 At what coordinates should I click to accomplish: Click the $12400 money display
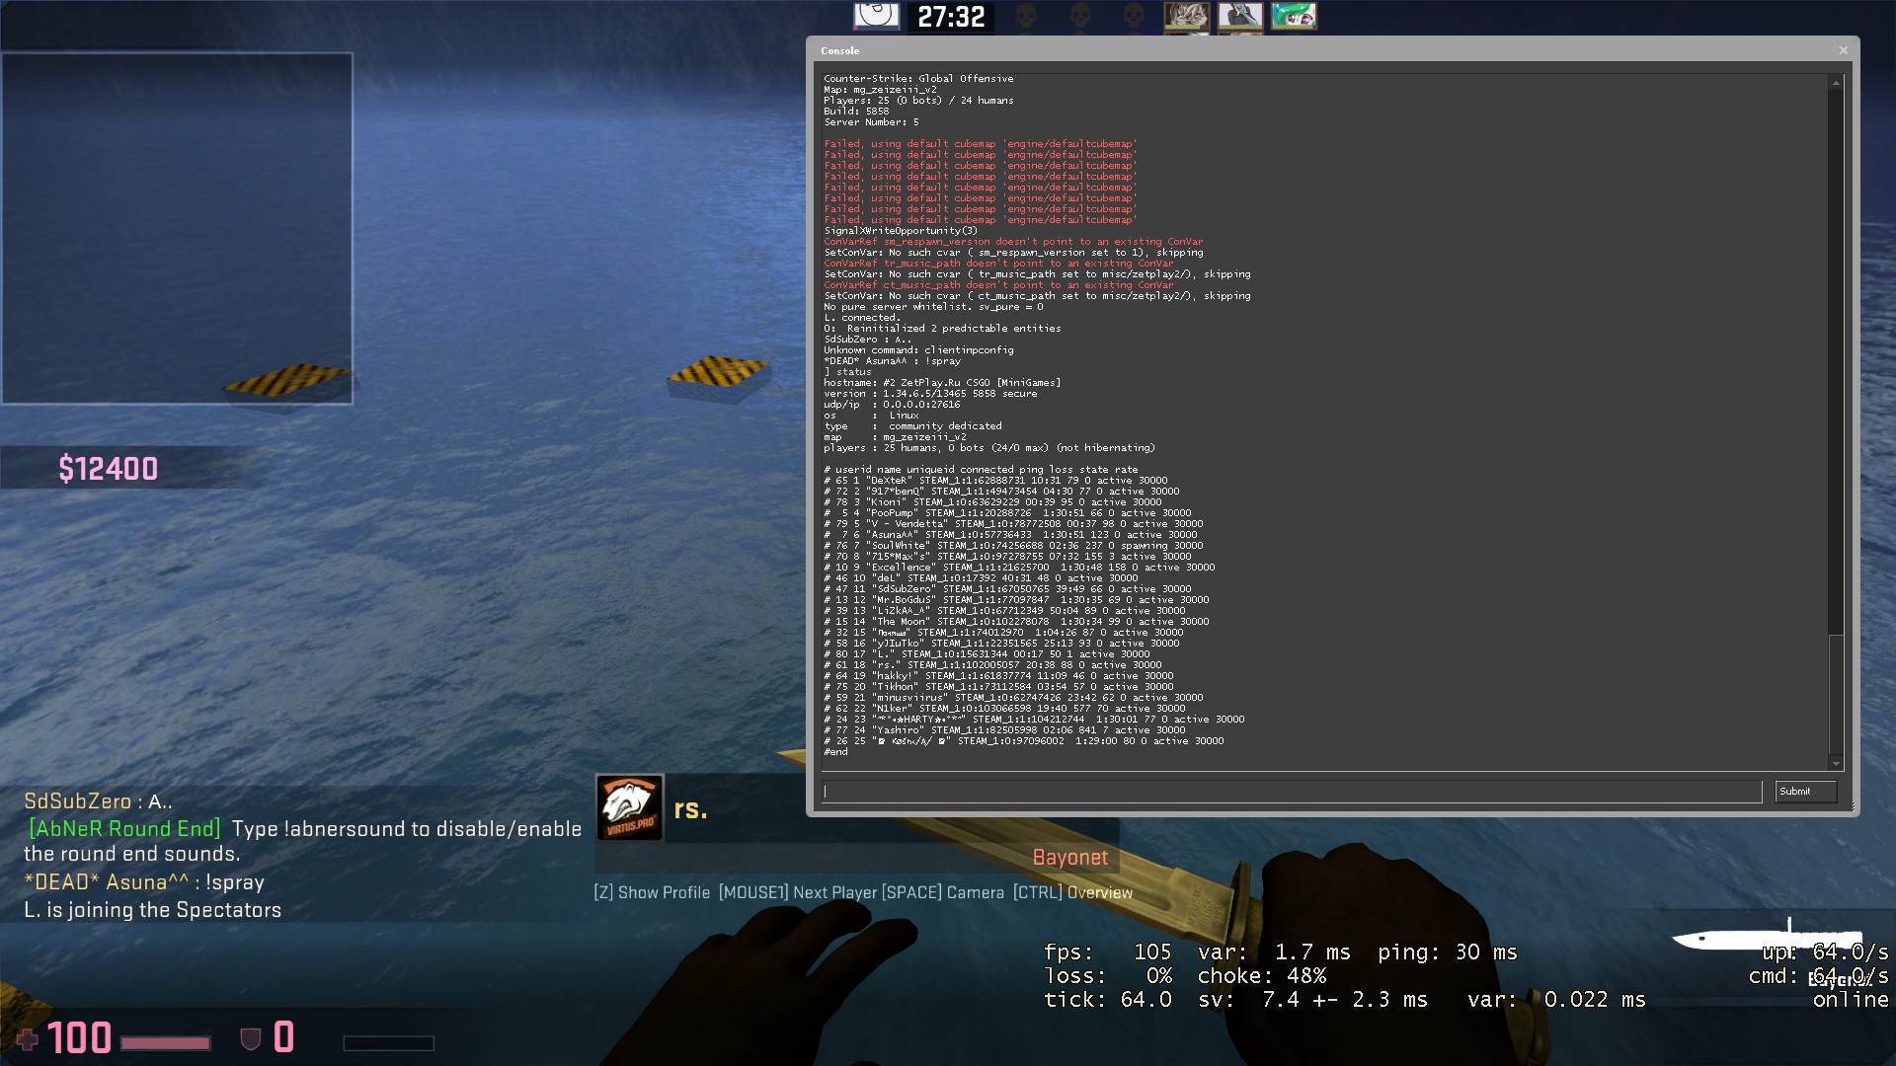109,469
